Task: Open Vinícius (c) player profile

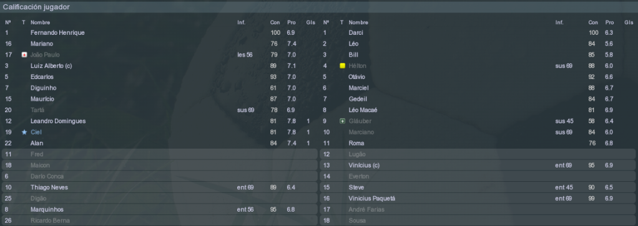Action: 364,166
